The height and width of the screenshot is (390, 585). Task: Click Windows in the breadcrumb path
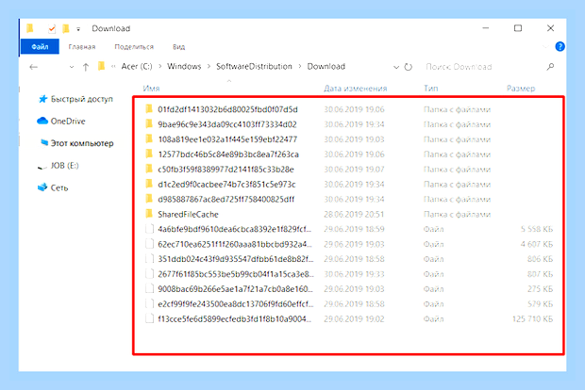pyautogui.click(x=184, y=66)
